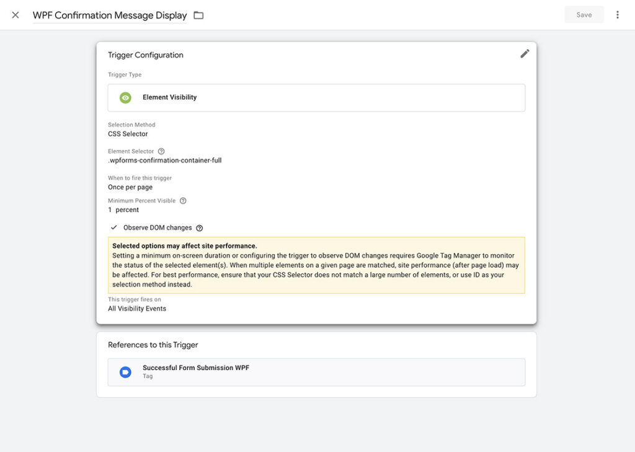Select the Element Visibility trigger type icon
Screen dimensions: 635x452
pos(125,97)
